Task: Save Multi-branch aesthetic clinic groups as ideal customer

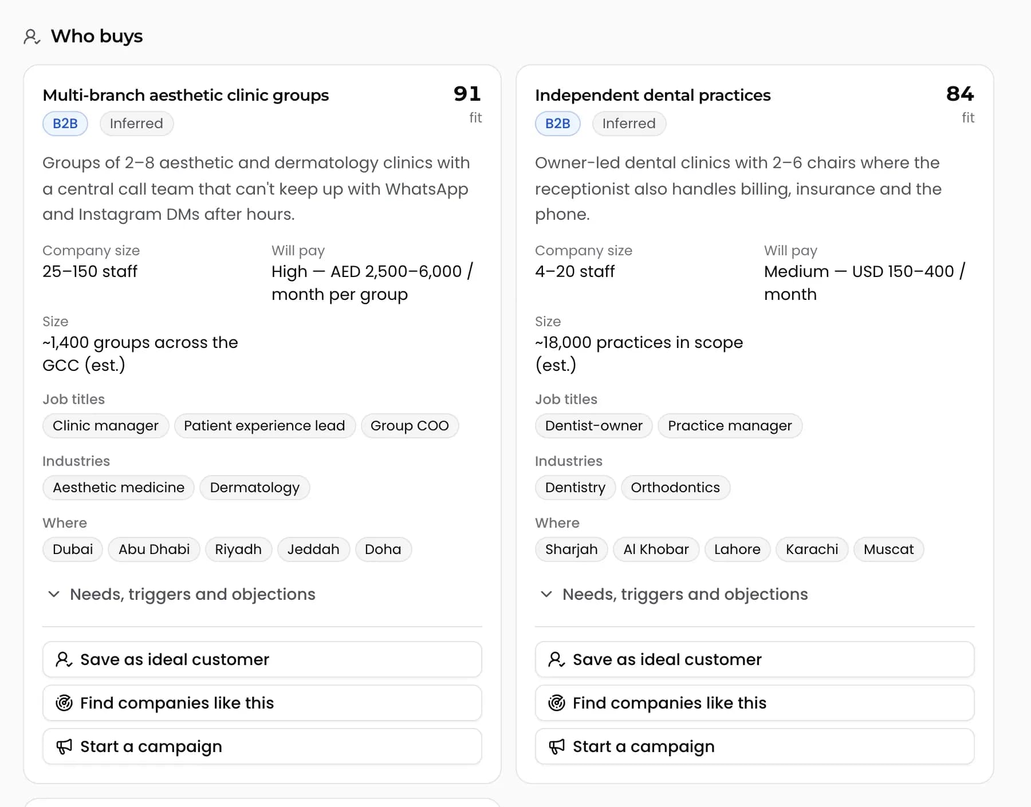Action: 262,659
